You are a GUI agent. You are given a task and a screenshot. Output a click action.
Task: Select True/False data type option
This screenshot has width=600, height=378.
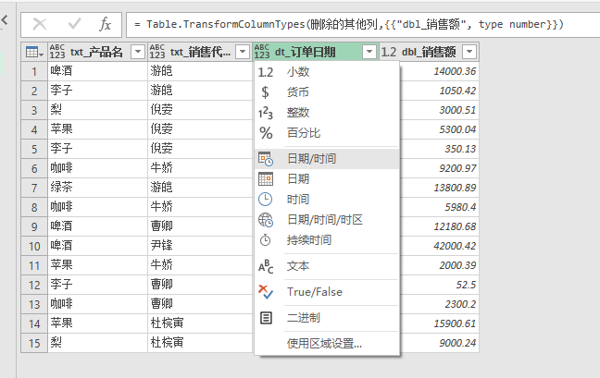click(314, 292)
